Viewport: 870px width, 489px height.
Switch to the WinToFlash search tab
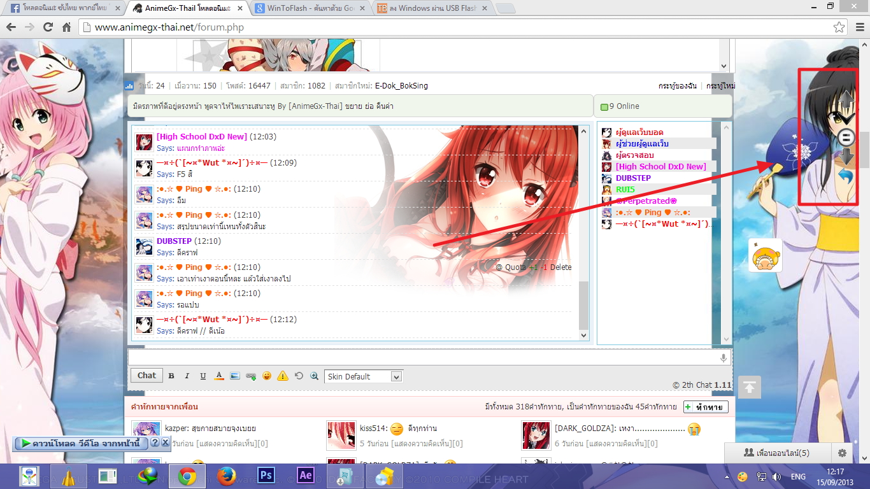click(x=310, y=8)
